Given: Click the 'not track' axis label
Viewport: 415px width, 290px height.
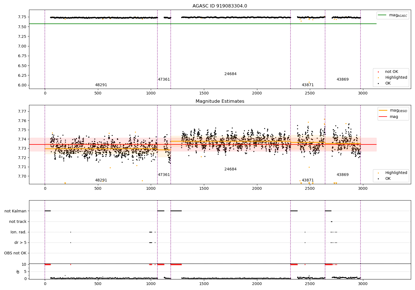Looking at the screenshot, I should [18, 222].
